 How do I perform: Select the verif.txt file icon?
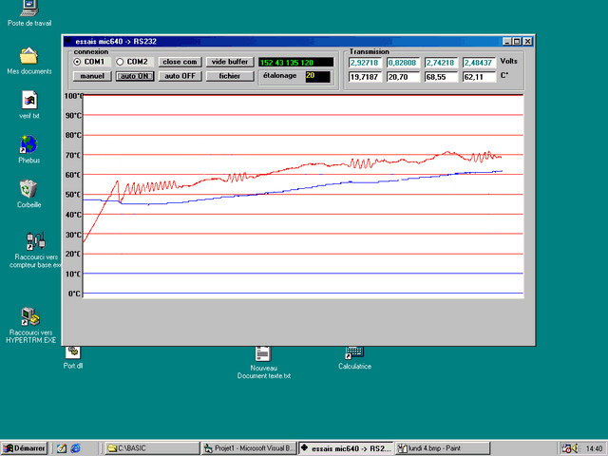(28, 100)
